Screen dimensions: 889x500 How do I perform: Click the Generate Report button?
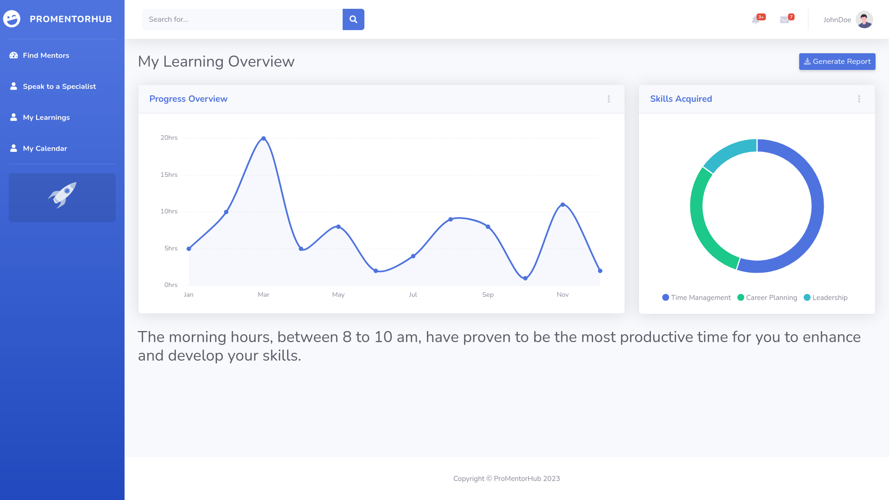(x=837, y=62)
